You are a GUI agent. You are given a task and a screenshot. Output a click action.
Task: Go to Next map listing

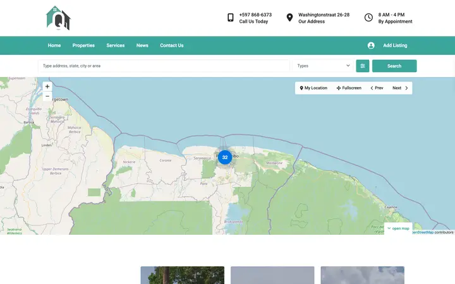click(400, 88)
